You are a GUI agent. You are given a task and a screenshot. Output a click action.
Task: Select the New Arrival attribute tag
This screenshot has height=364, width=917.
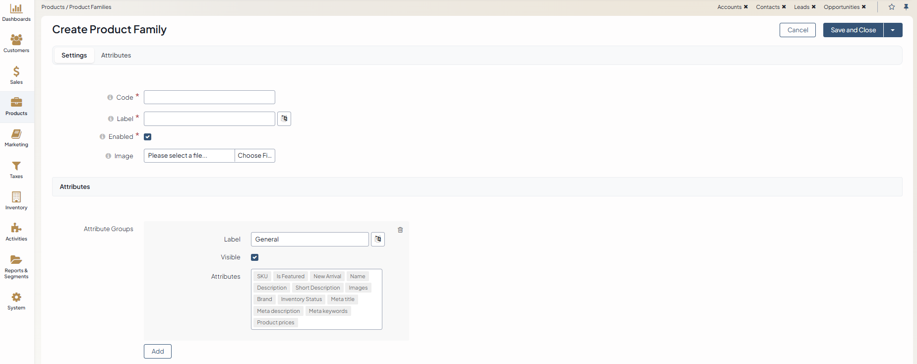click(x=327, y=277)
